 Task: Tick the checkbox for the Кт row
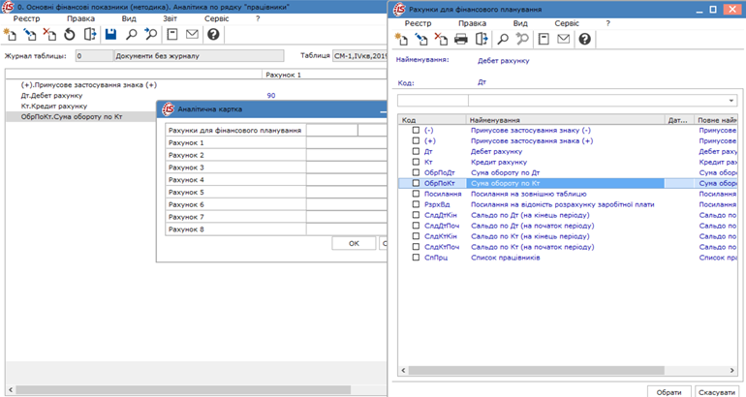click(416, 162)
